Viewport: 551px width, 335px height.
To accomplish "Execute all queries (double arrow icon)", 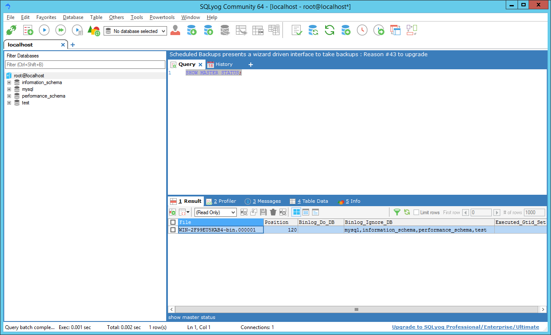I will 61,30.
